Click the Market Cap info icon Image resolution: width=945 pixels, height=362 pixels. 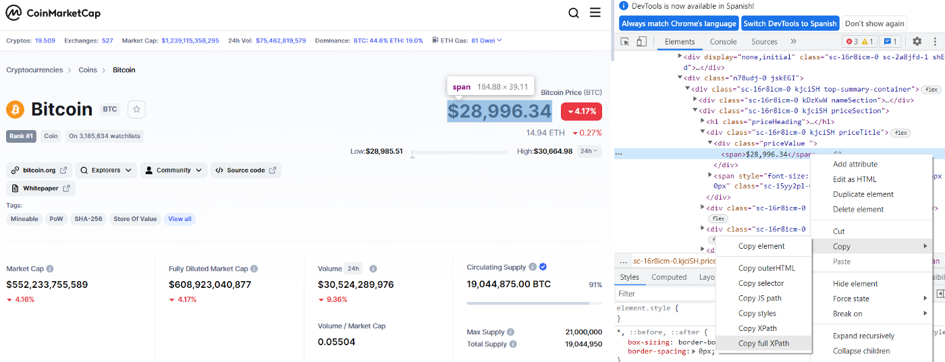(x=50, y=268)
